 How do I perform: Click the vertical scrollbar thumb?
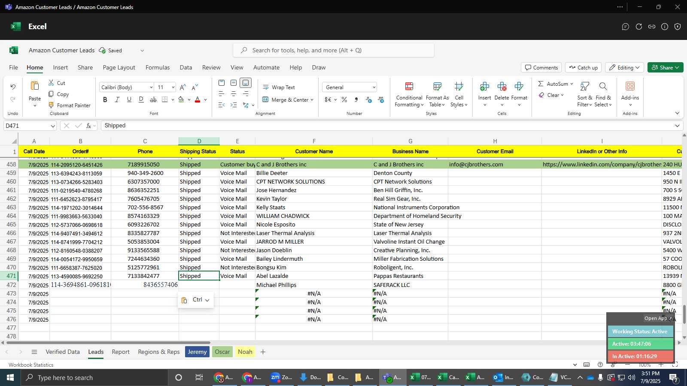point(684,314)
